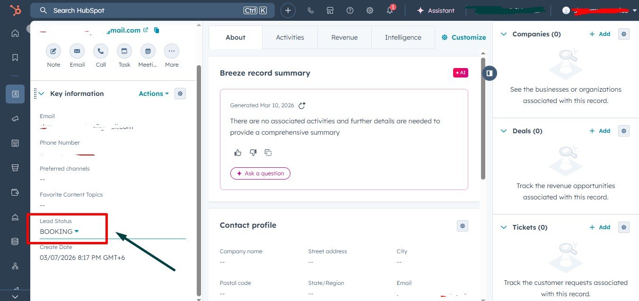The image size is (639, 301).
Task: Click the Create Date value text
Action: [82, 258]
